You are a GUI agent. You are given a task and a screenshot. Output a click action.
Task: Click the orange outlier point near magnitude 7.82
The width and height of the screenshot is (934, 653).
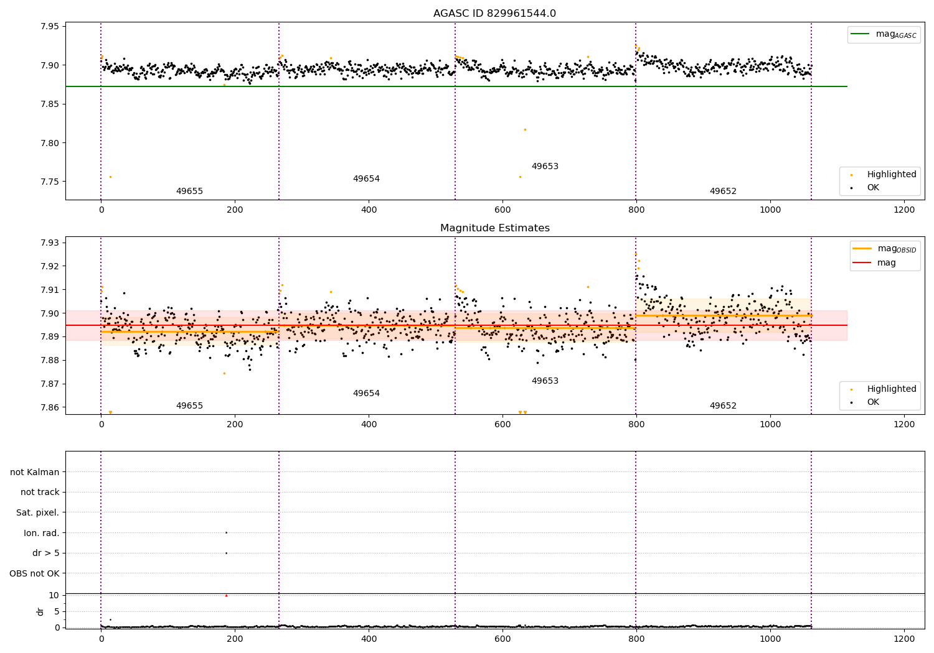(525, 129)
